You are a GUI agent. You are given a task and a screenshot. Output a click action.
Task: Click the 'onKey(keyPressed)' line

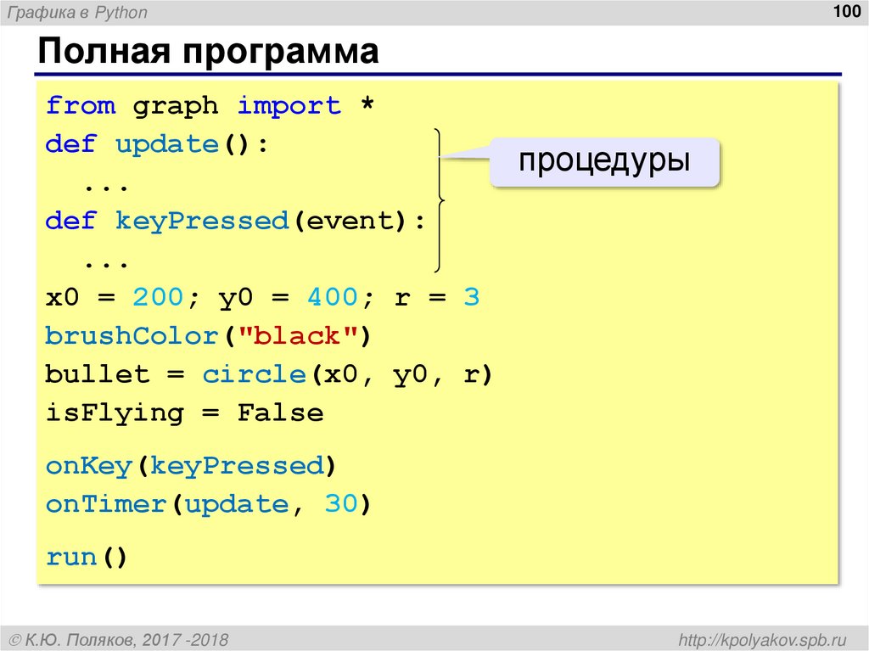click(191, 465)
